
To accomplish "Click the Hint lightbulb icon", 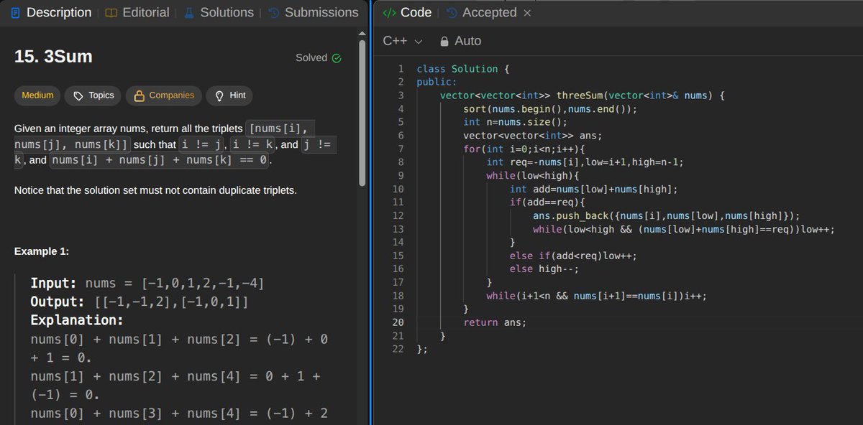I will tap(219, 95).
